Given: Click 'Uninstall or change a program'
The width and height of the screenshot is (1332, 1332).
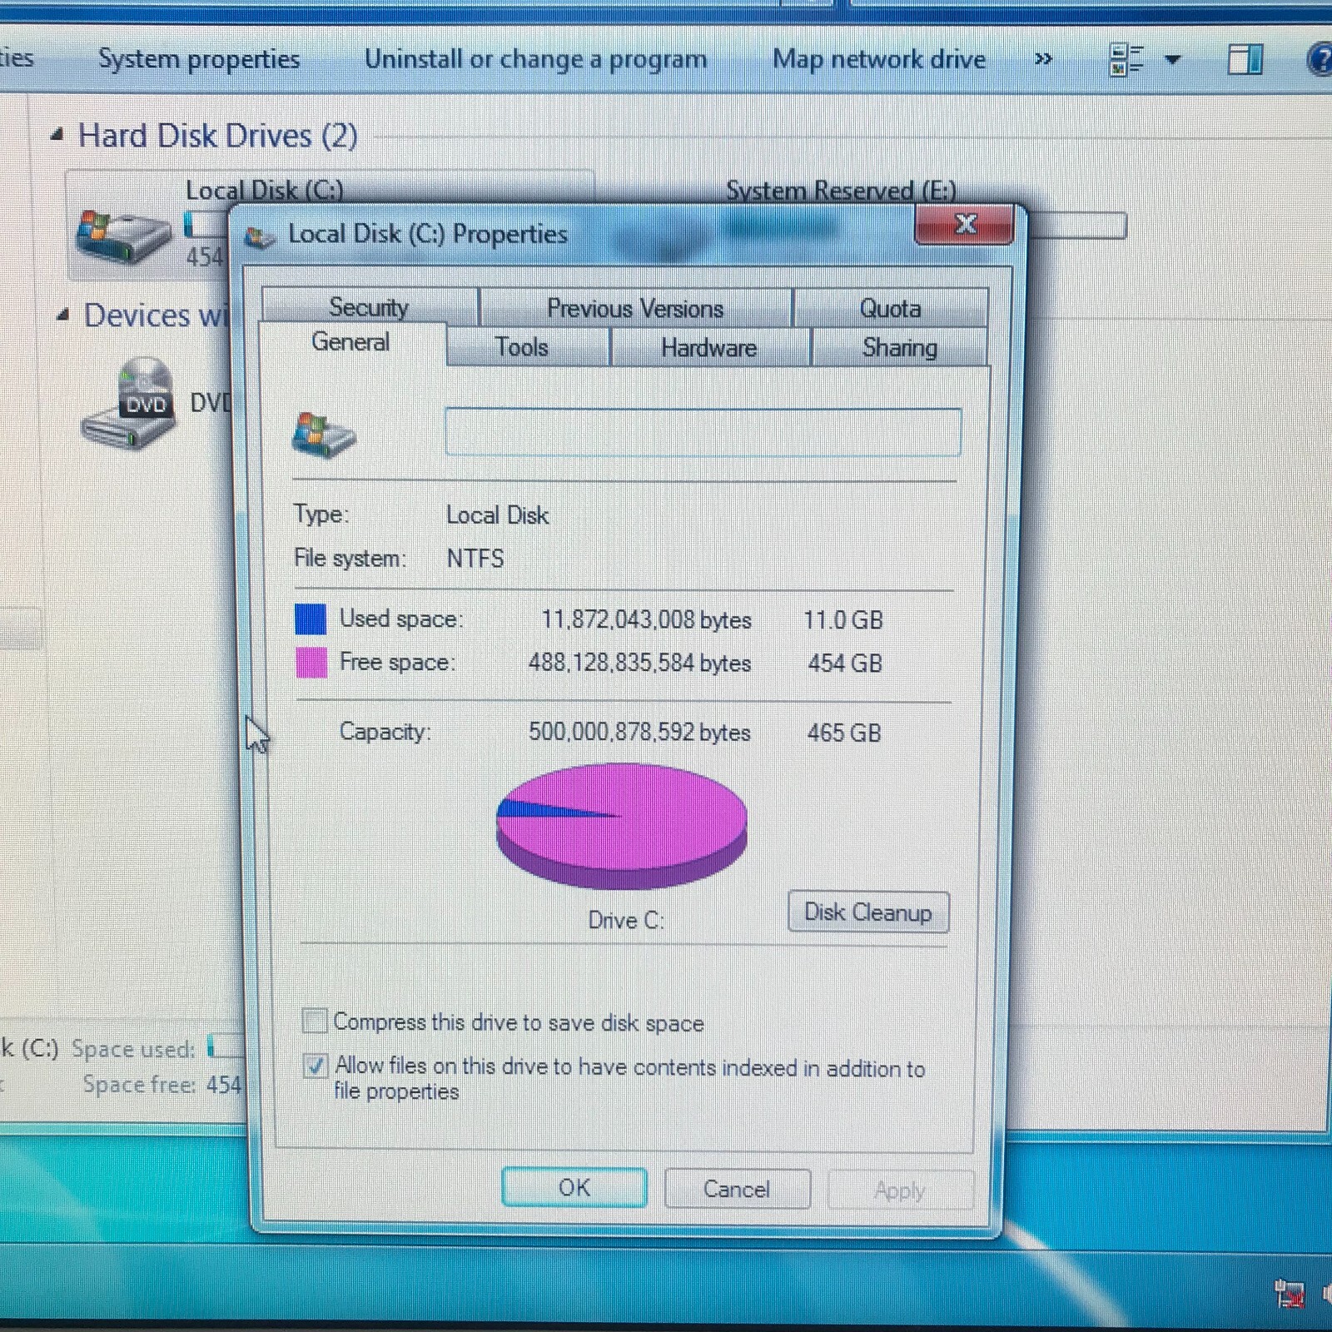Looking at the screenshot, I should pyautogui.click(x=536, y=59).
